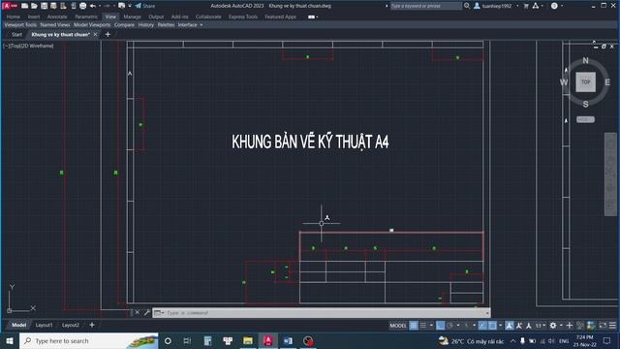Open workspace switching gear icon
The image size is (620, 349).
[x=553, y=326]
